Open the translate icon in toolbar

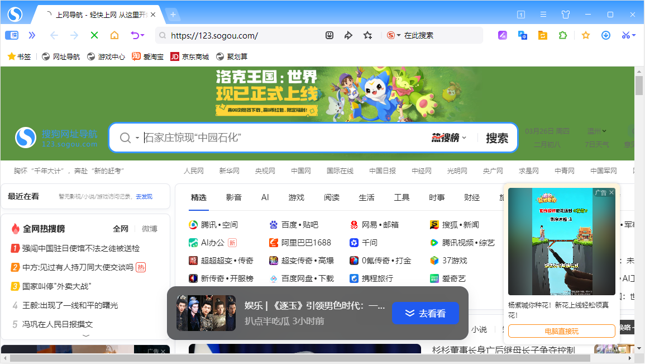point(523,35)
